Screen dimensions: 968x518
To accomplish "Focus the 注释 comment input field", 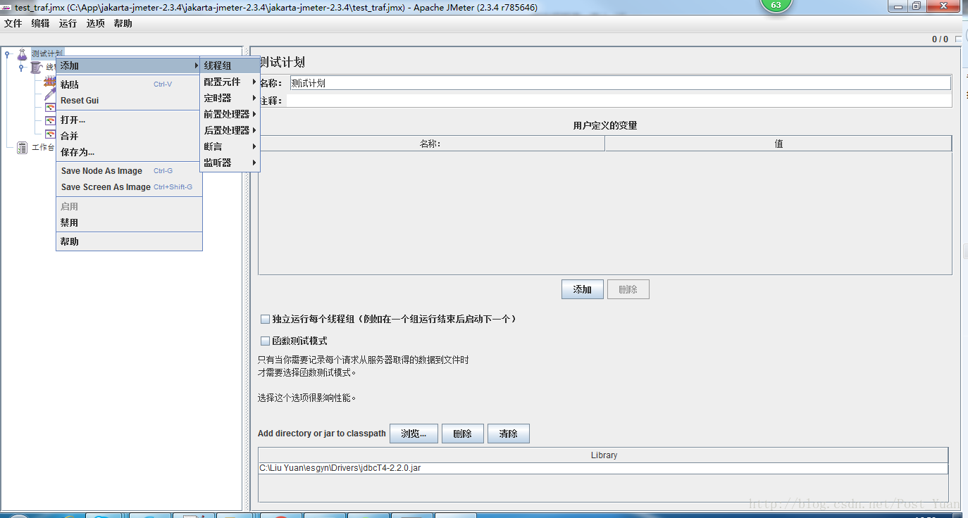I will pos(619,101).
